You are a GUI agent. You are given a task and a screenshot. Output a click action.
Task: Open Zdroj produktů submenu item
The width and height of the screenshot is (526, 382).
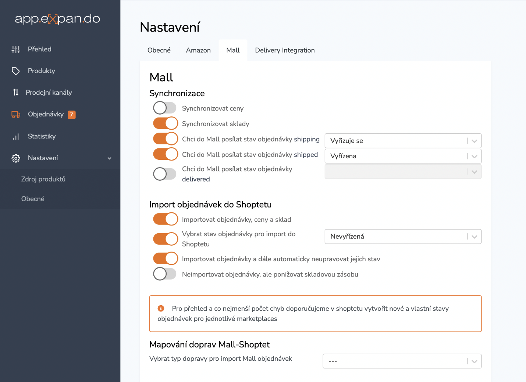point(43,179)
